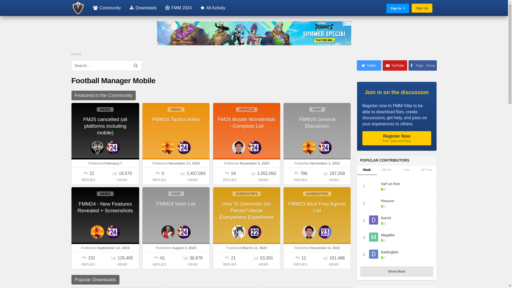Open FMM23 Best Free Agents List
512x288 pixels.
click(x=317, y=207)
